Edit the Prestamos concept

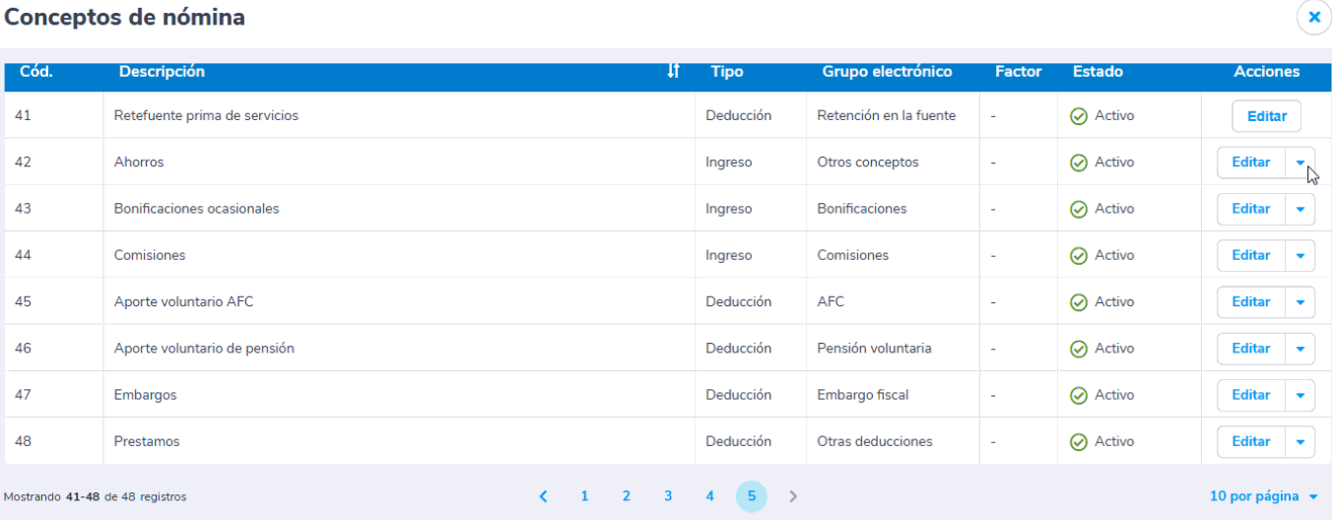(x=1250, y=441)
